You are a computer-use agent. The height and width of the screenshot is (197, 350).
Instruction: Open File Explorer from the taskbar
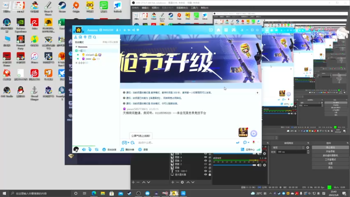coord(103,193)
